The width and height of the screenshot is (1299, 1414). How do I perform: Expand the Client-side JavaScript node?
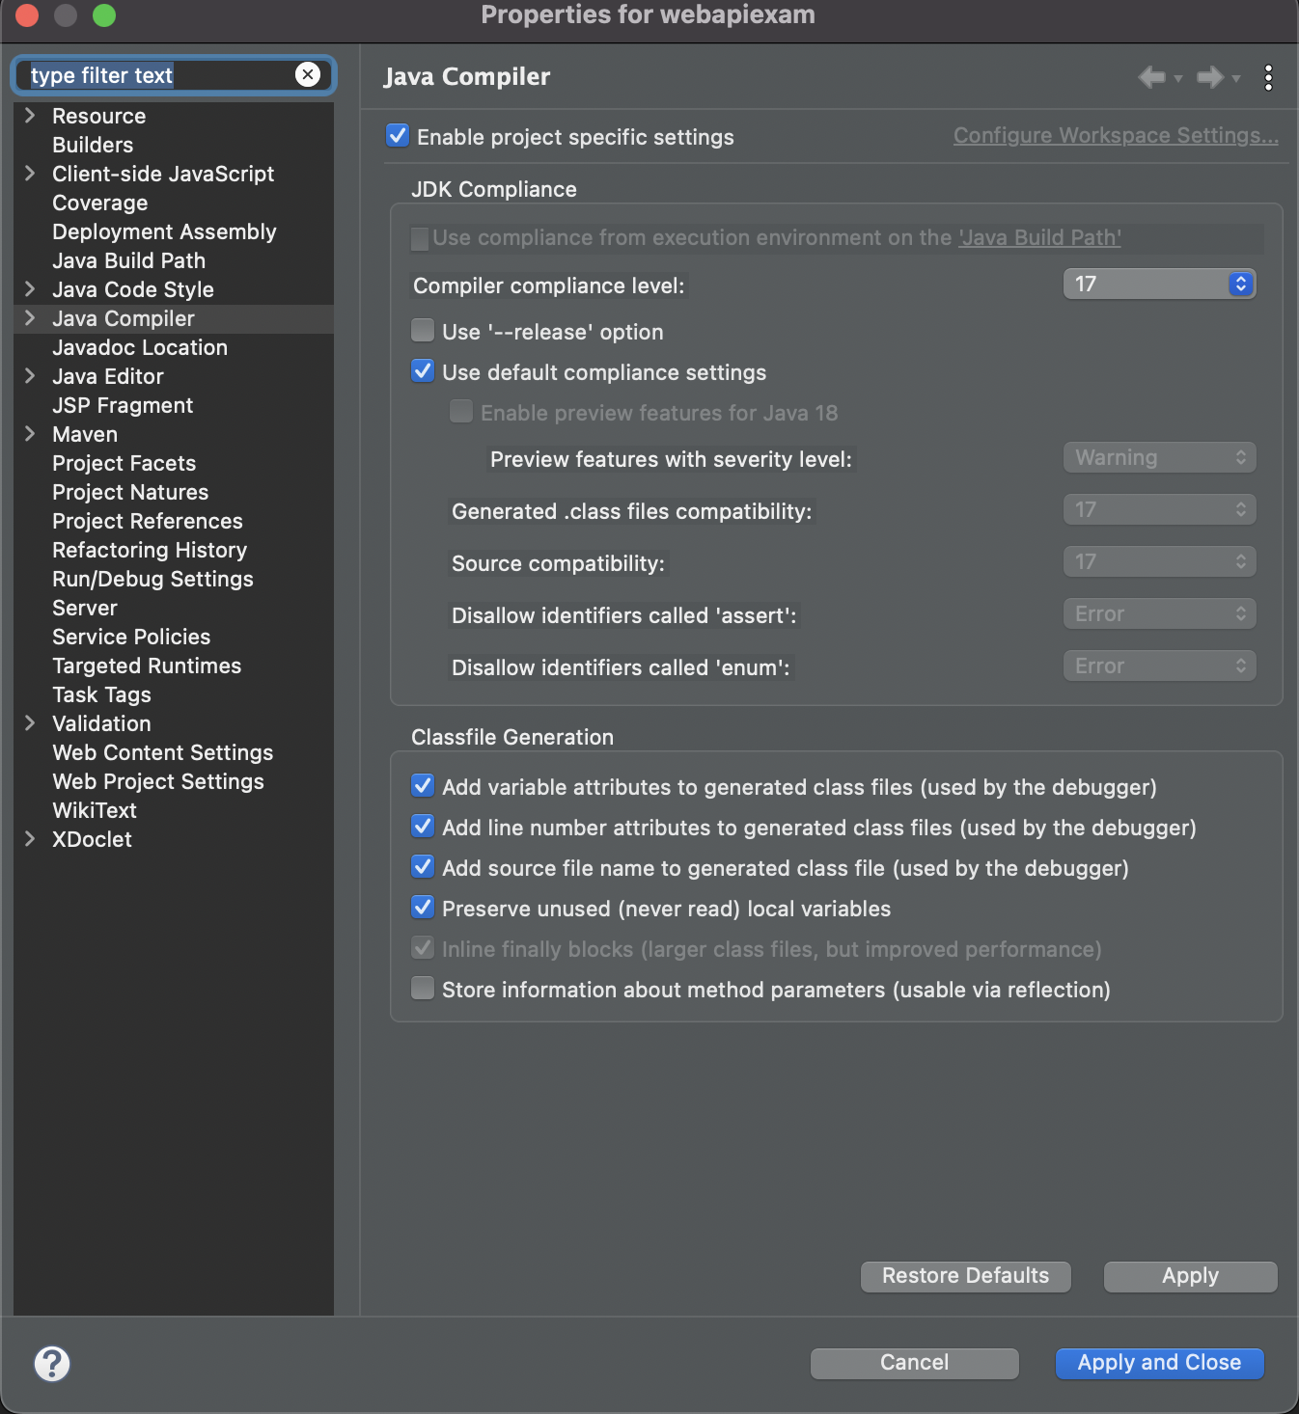click(x=30, y=174)
